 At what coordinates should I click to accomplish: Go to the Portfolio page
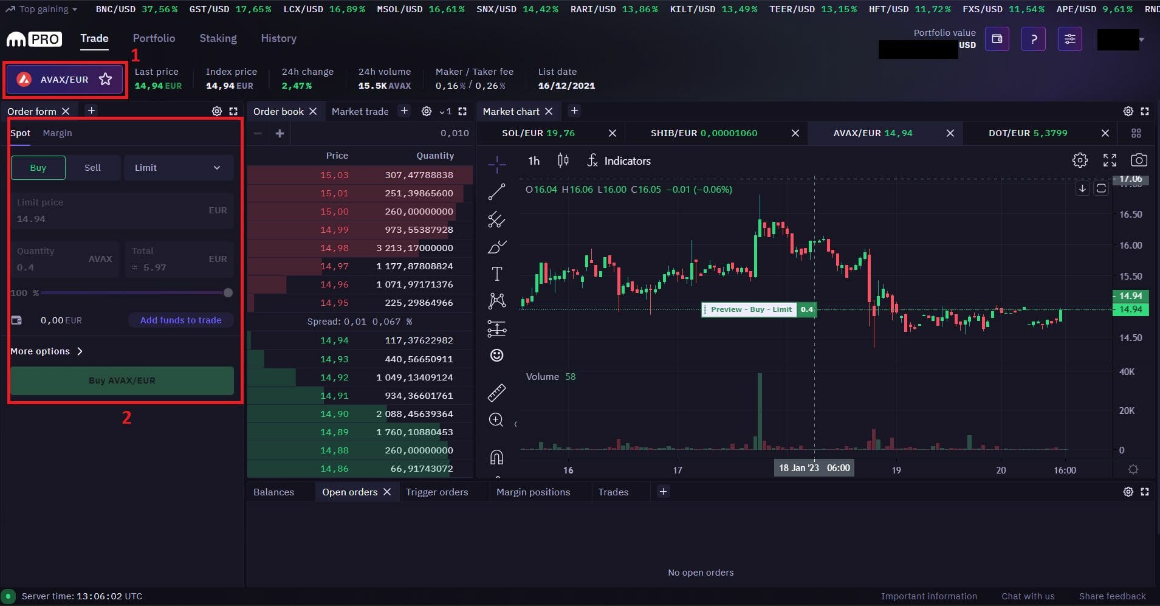(154, 38)
